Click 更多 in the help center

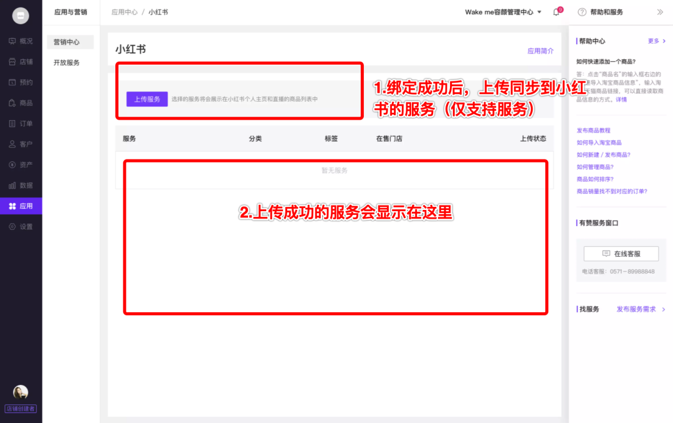coord(656,40)
